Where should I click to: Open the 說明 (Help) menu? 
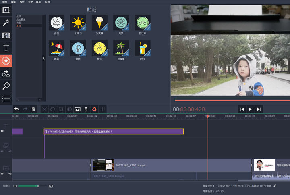tap(48, 2)
